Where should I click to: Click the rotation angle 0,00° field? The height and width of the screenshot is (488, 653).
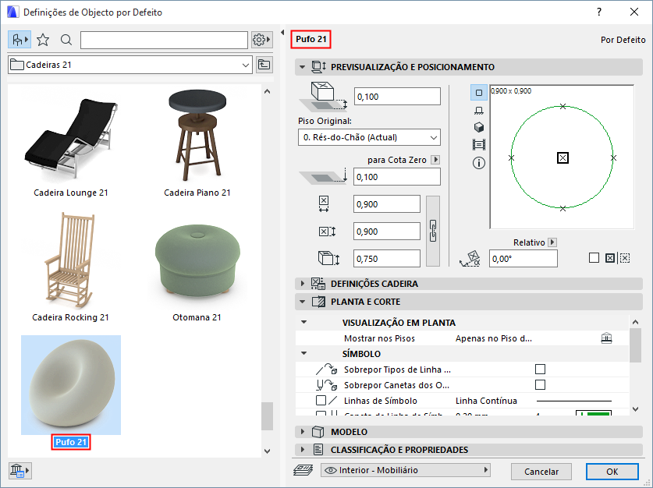click(523, 259)
